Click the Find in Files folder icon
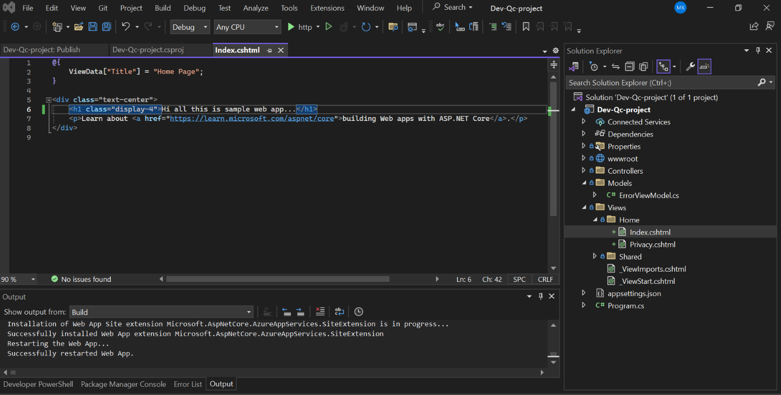The height and width of the screenshot is (395, 781). (393, 27)
